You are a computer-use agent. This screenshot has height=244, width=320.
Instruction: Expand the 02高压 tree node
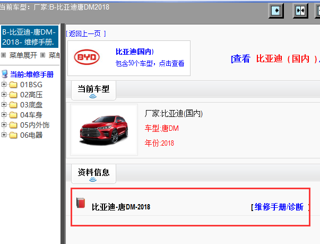pos(4,94)
